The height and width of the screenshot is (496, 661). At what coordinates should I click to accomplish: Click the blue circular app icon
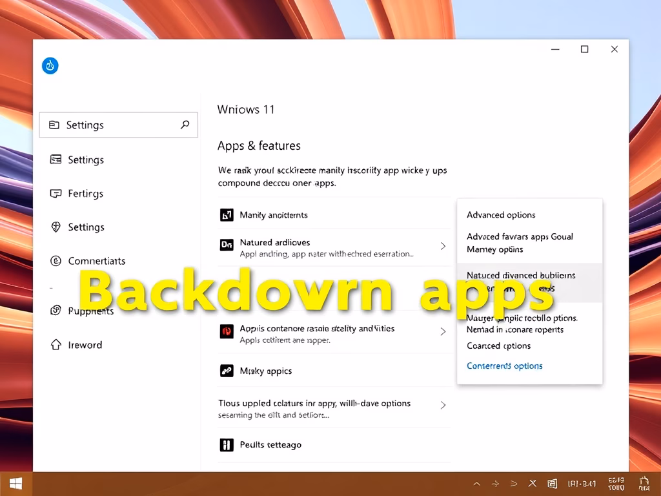[x=50, y=66]
